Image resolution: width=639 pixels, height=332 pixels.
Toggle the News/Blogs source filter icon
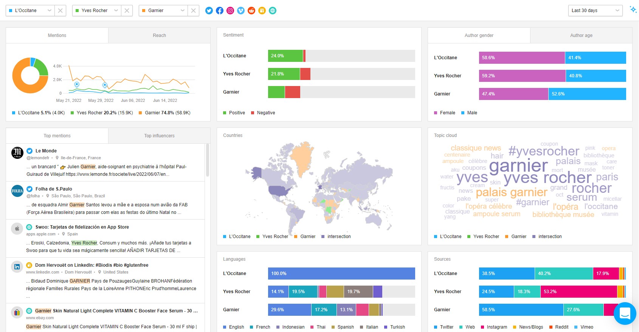pos(262,11)
